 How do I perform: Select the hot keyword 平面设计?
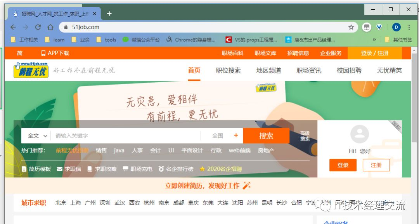(x=192, y=151)
